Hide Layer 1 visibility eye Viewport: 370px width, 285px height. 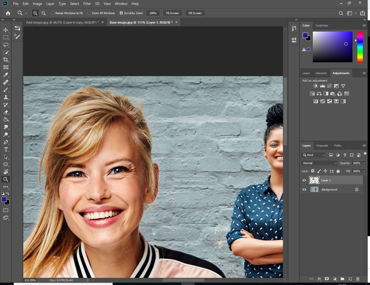[304, 180]
